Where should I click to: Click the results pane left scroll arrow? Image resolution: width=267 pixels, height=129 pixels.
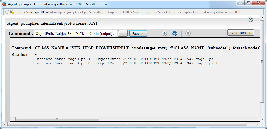click(x=12, y=119)
